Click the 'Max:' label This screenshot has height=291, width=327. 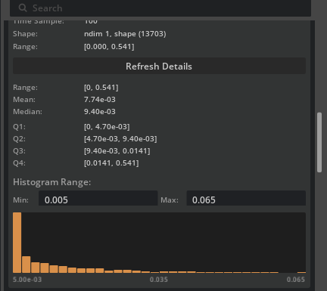click(170, 200)
